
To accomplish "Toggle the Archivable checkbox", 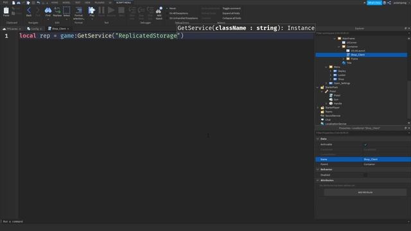I will [x=365, y=144].
